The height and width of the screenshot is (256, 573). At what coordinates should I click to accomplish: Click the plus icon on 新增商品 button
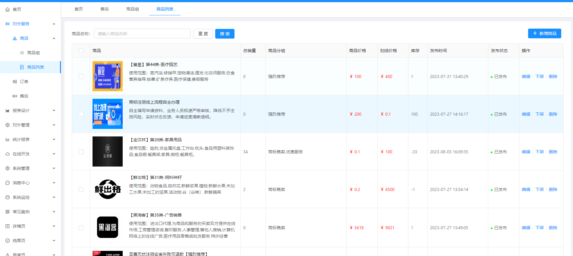pos(535,33)
